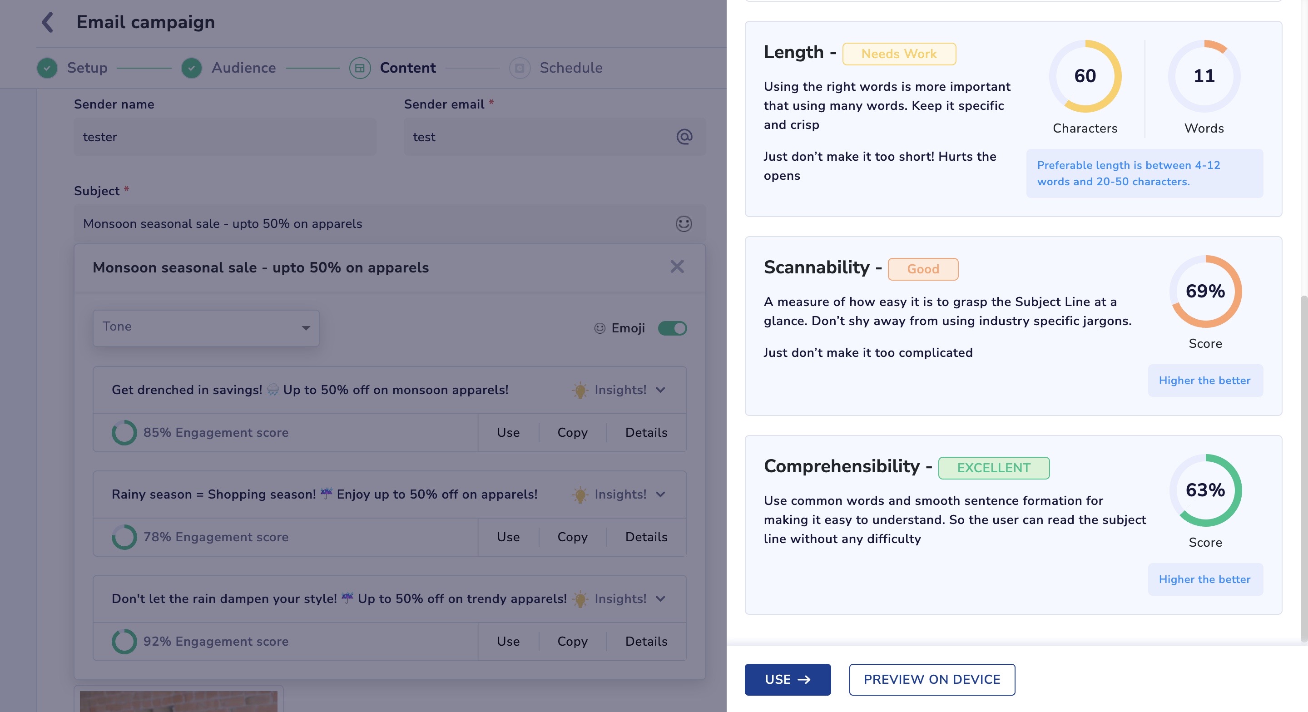Go to the Audience step
The width and height of the screenshot is (1308, 712).
(x=243, y=68)
